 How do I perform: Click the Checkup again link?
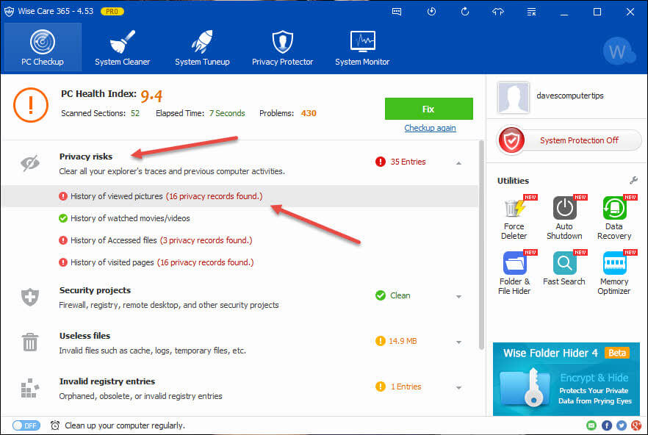pos(430,128)
